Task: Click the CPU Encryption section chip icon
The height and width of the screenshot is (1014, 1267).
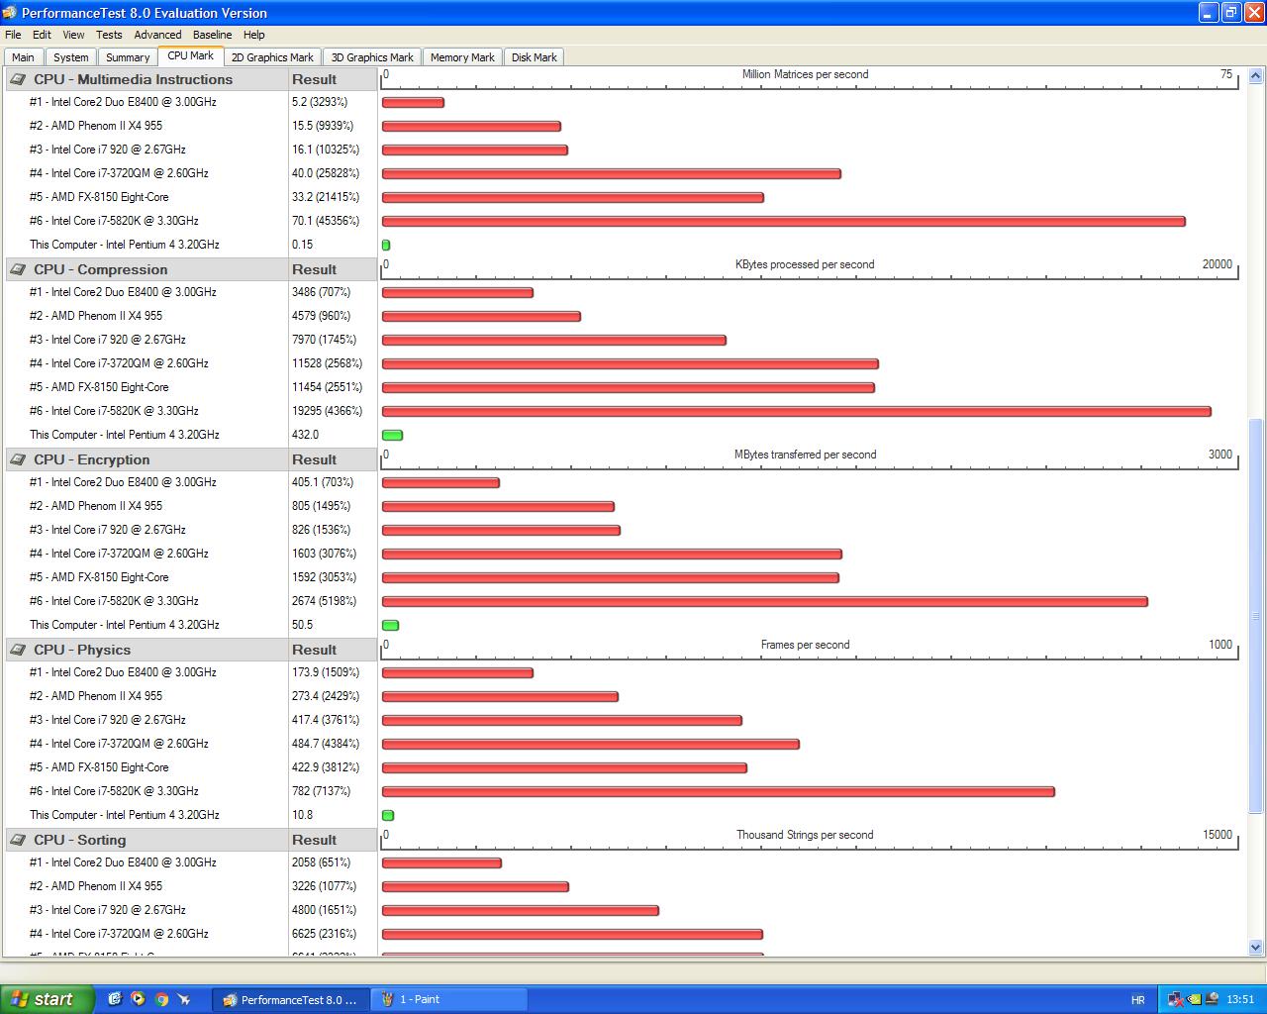Action: coord(18,459)
